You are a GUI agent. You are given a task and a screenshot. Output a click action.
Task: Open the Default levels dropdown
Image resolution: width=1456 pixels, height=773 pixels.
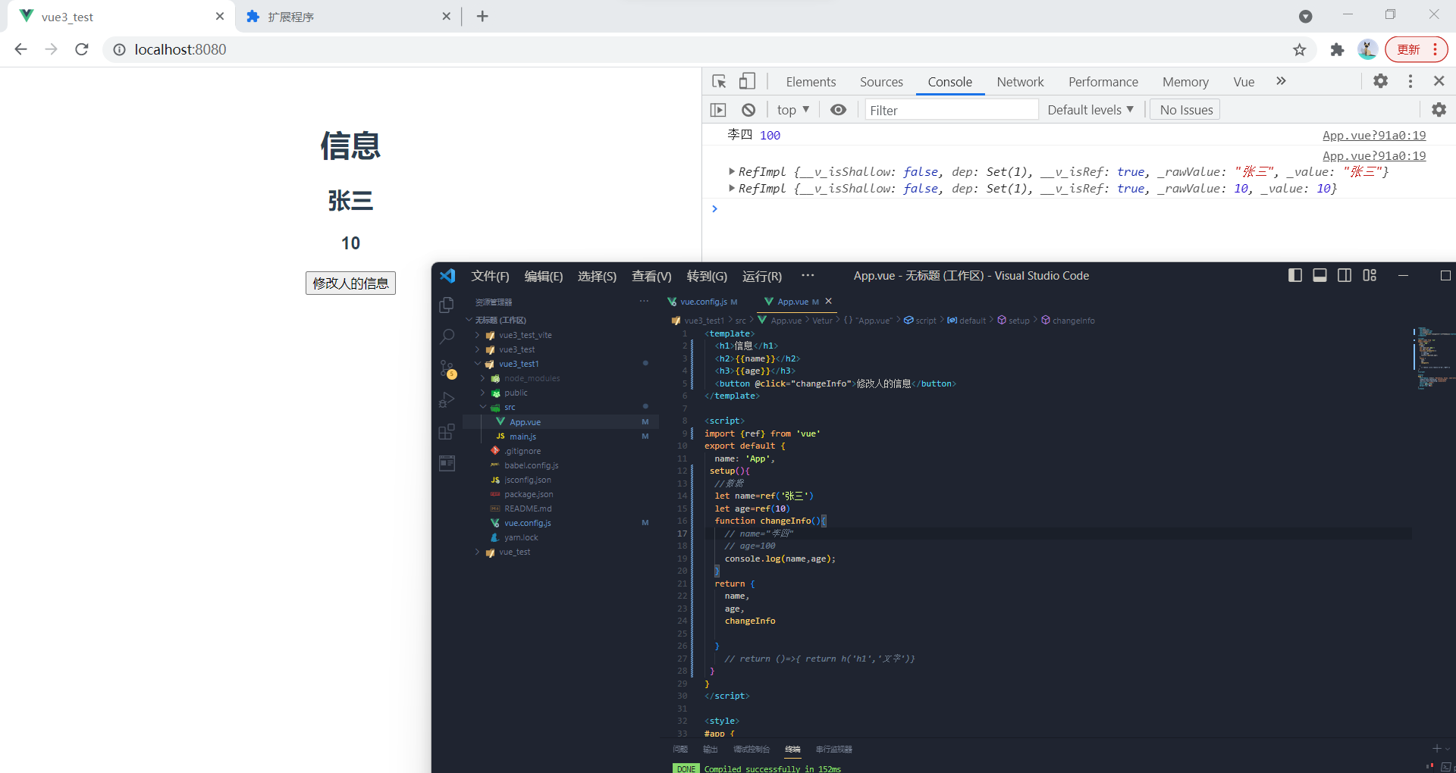click(1090, 109)
